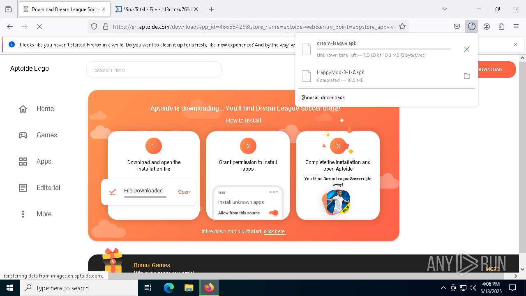Bookmark this page with the star icon
Viewport: 526px width, 296px height.
click(402, 26)
